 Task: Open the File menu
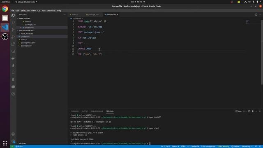click(12, 11)
